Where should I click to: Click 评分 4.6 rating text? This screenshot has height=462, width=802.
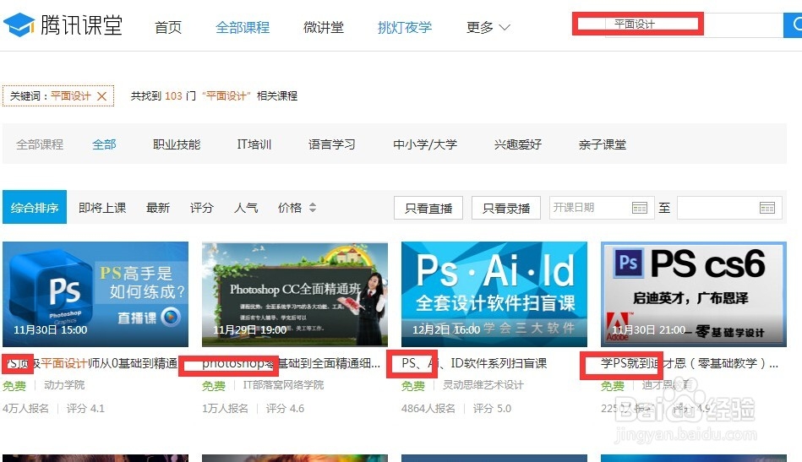point(285,408)
